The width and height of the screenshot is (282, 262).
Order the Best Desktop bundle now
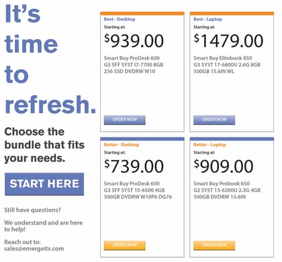coord(125,120)
